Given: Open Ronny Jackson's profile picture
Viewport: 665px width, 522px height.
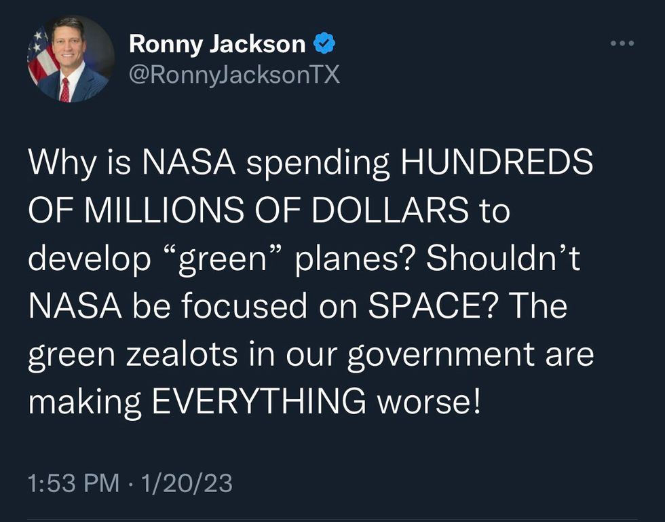Looking at the screenshot, I should tap(71, 58).
